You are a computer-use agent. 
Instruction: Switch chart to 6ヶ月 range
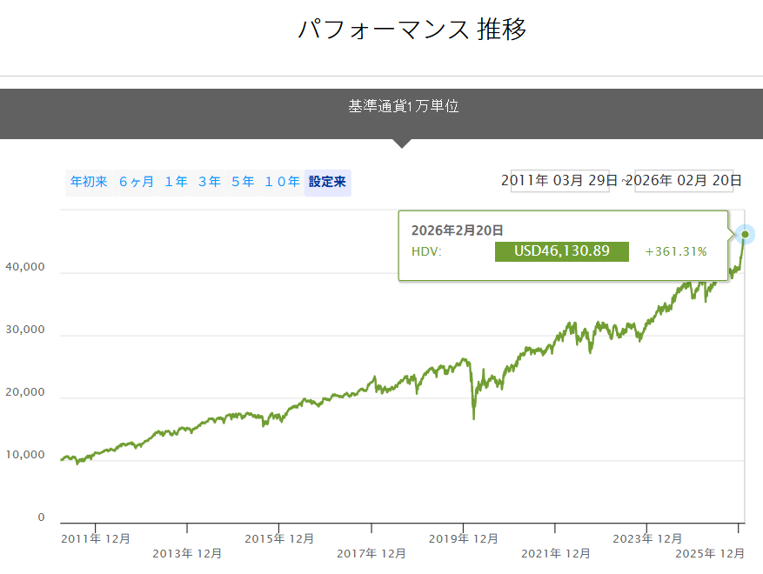[x=137, y=182]
